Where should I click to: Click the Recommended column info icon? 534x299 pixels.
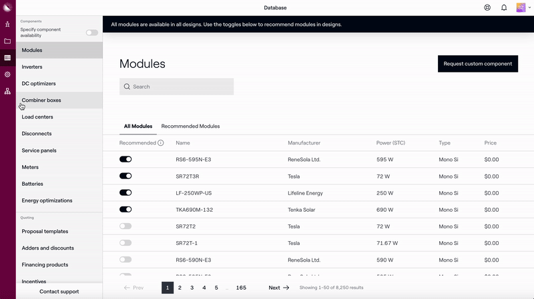point(161,143)
